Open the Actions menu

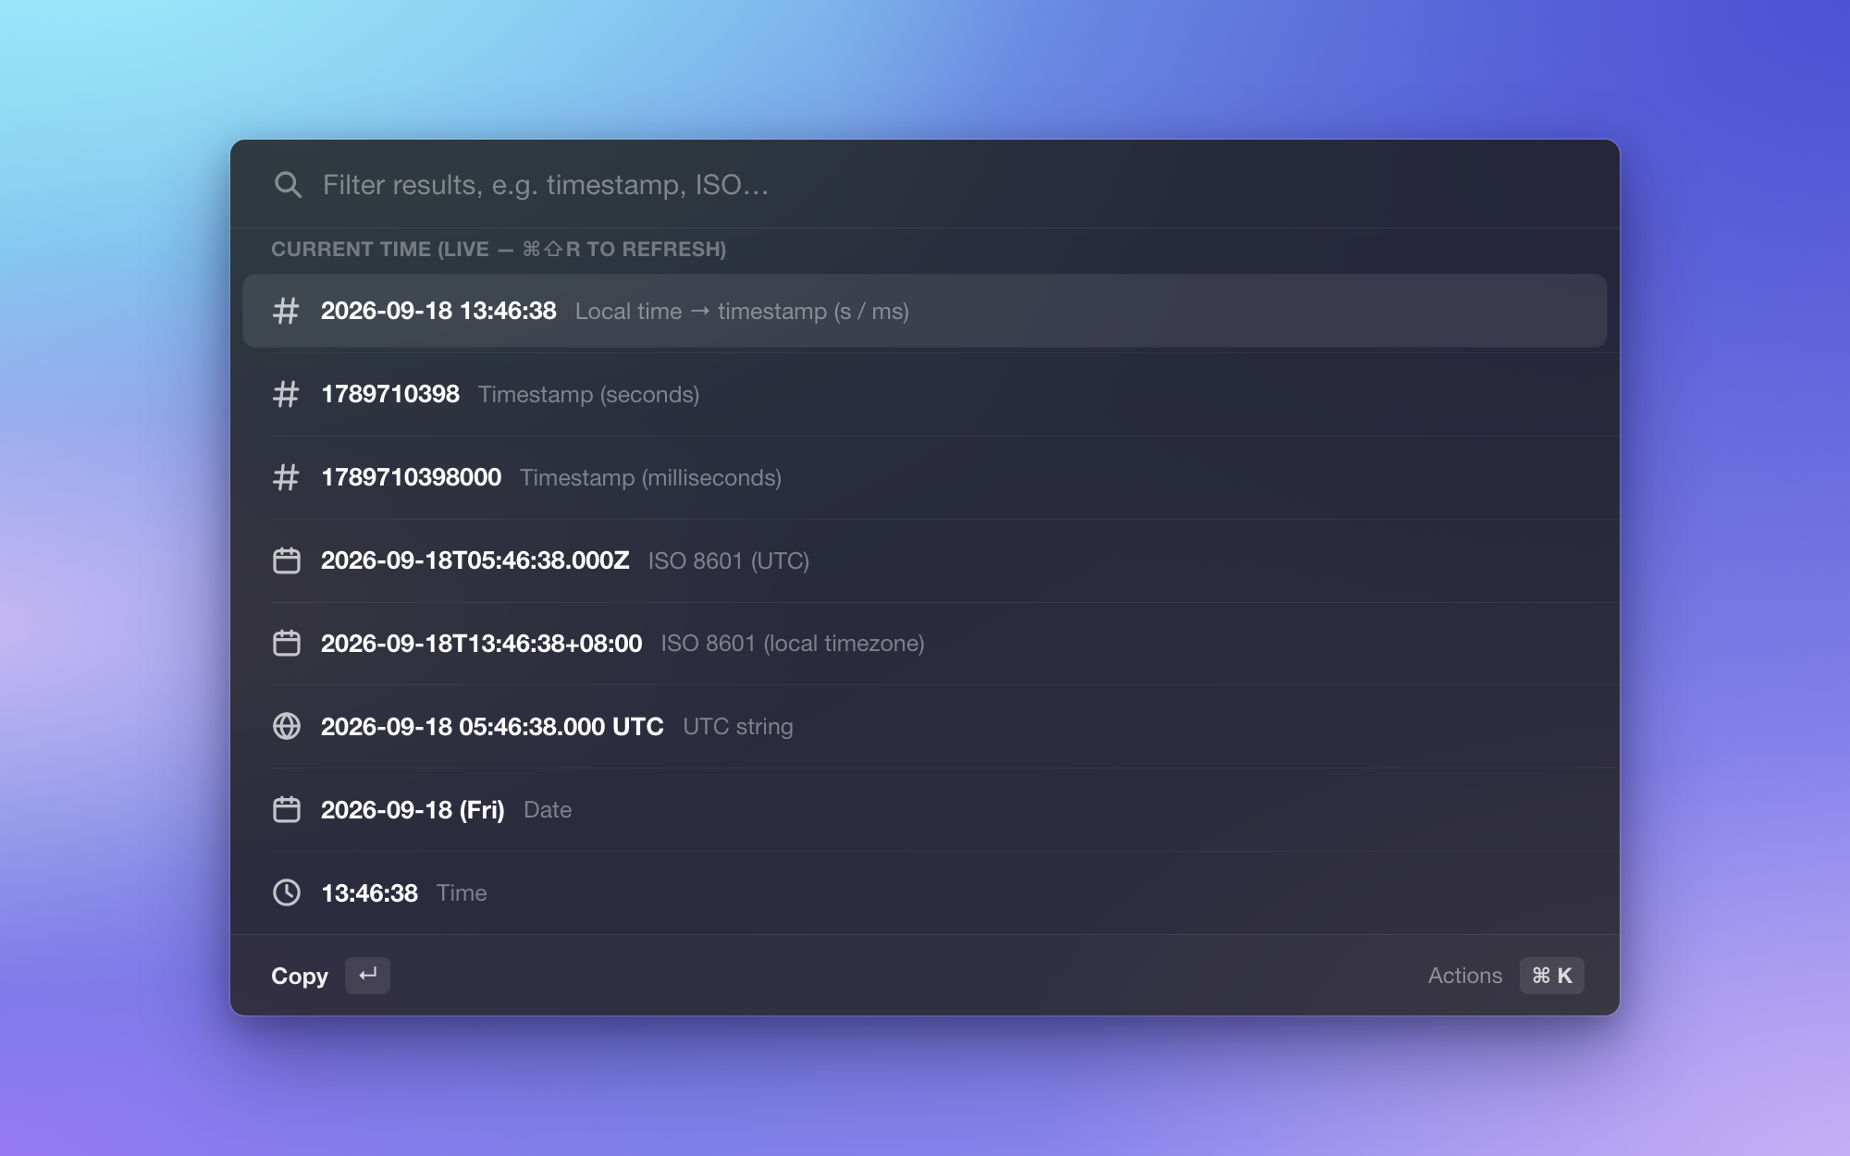tap(1464, 975)
